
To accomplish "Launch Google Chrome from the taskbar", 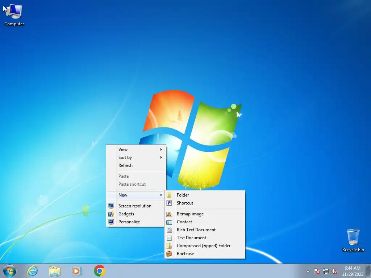I will point(100,271).
